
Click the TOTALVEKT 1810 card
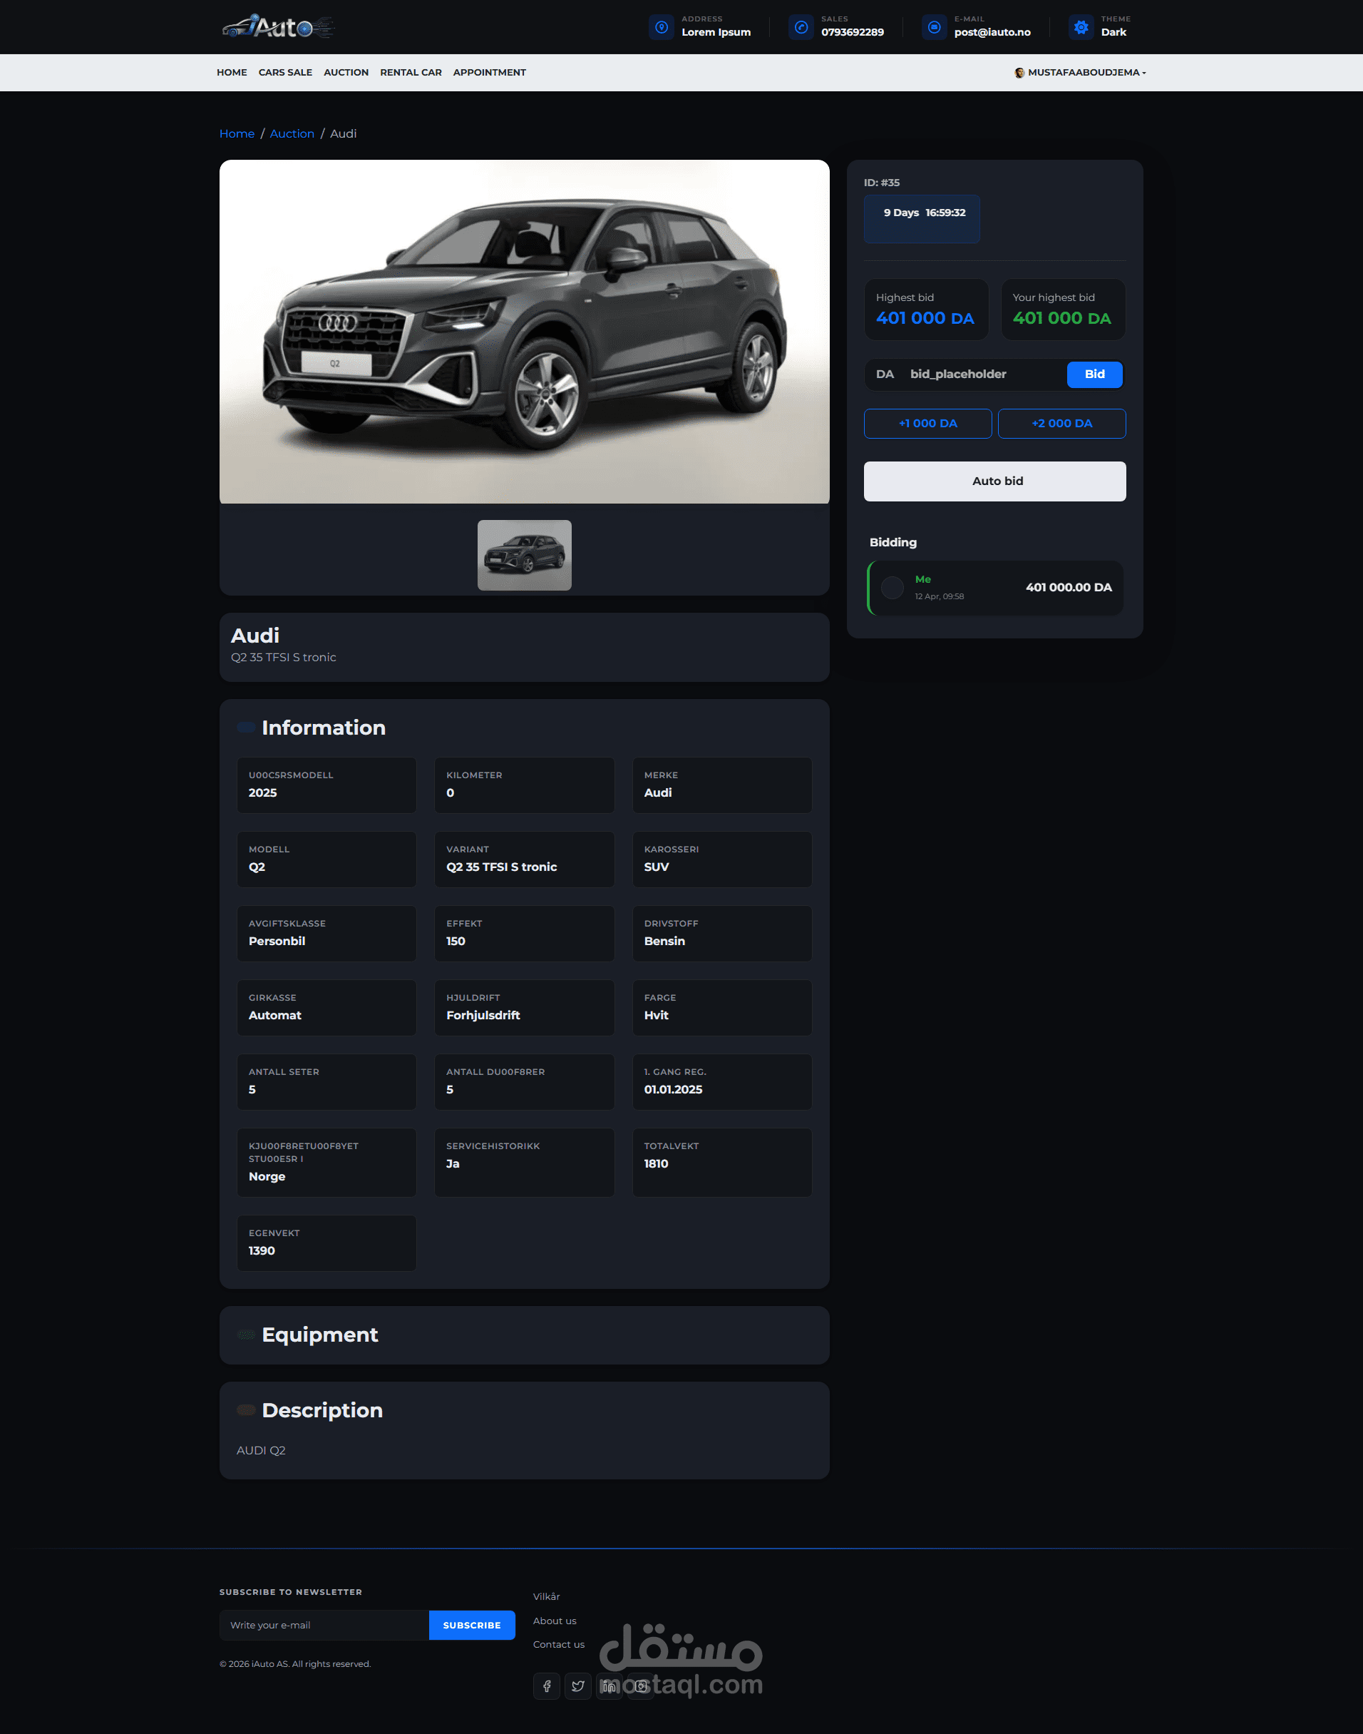722,1163
